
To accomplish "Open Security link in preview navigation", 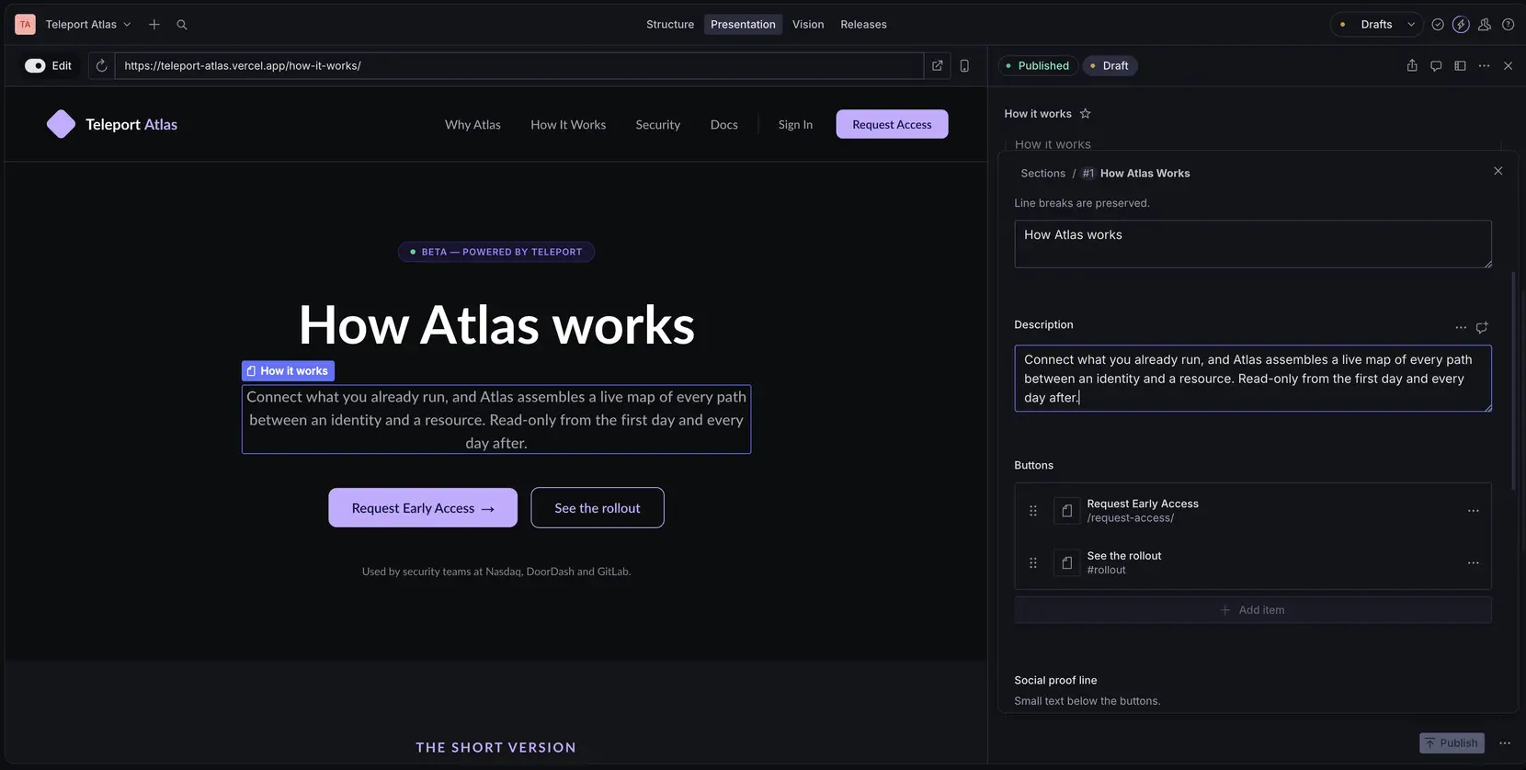I will (x=658, y=125).
